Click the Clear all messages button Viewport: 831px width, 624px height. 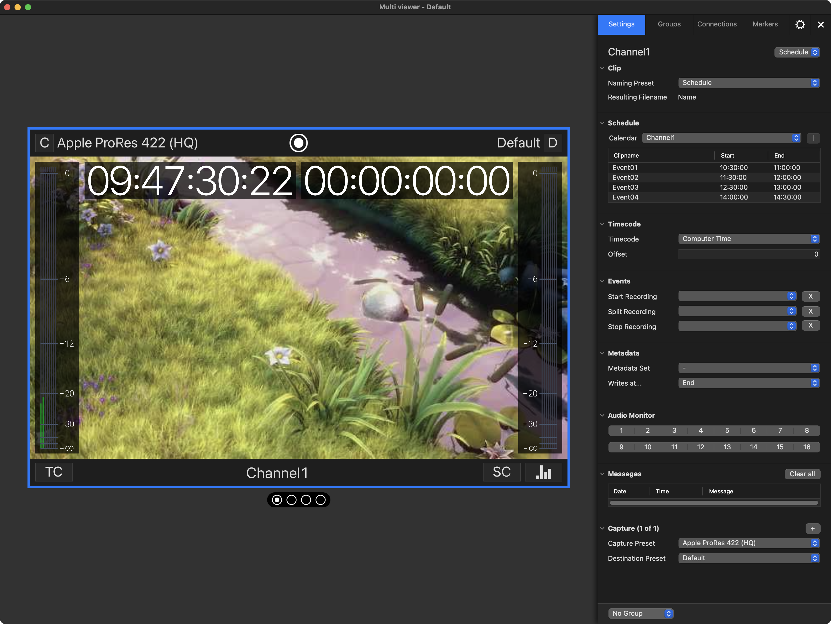(802, 474)
